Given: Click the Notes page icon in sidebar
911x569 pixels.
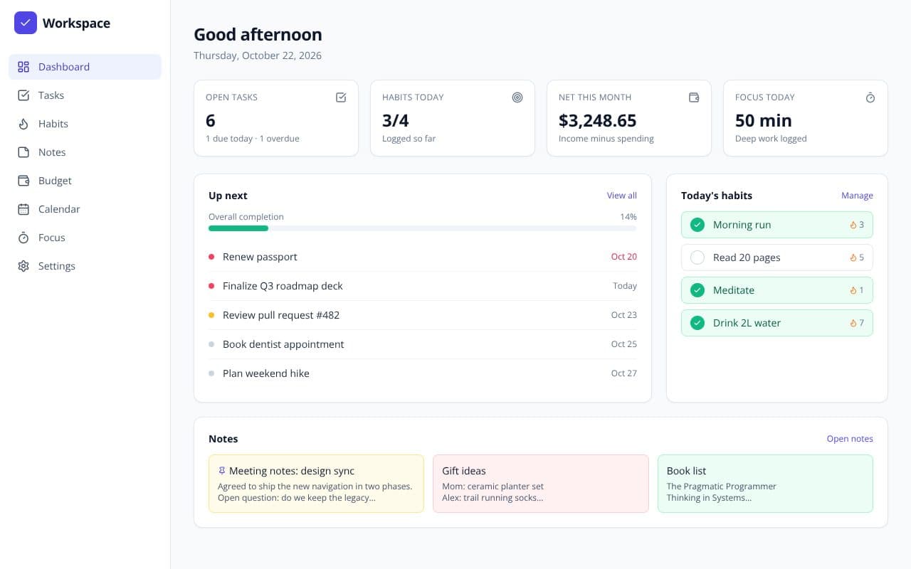Looking at the screenshot, I should [x=23, y=152].
